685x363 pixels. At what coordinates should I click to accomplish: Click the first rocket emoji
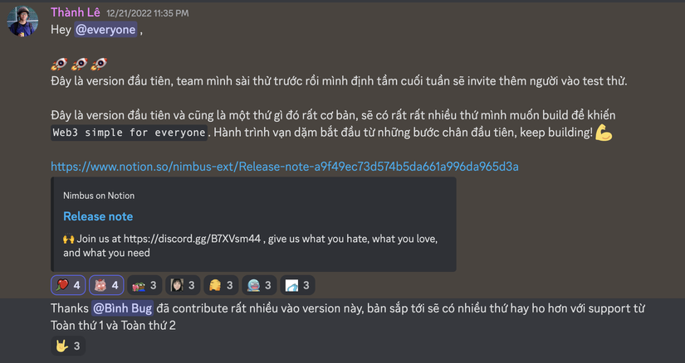point(60,64)
